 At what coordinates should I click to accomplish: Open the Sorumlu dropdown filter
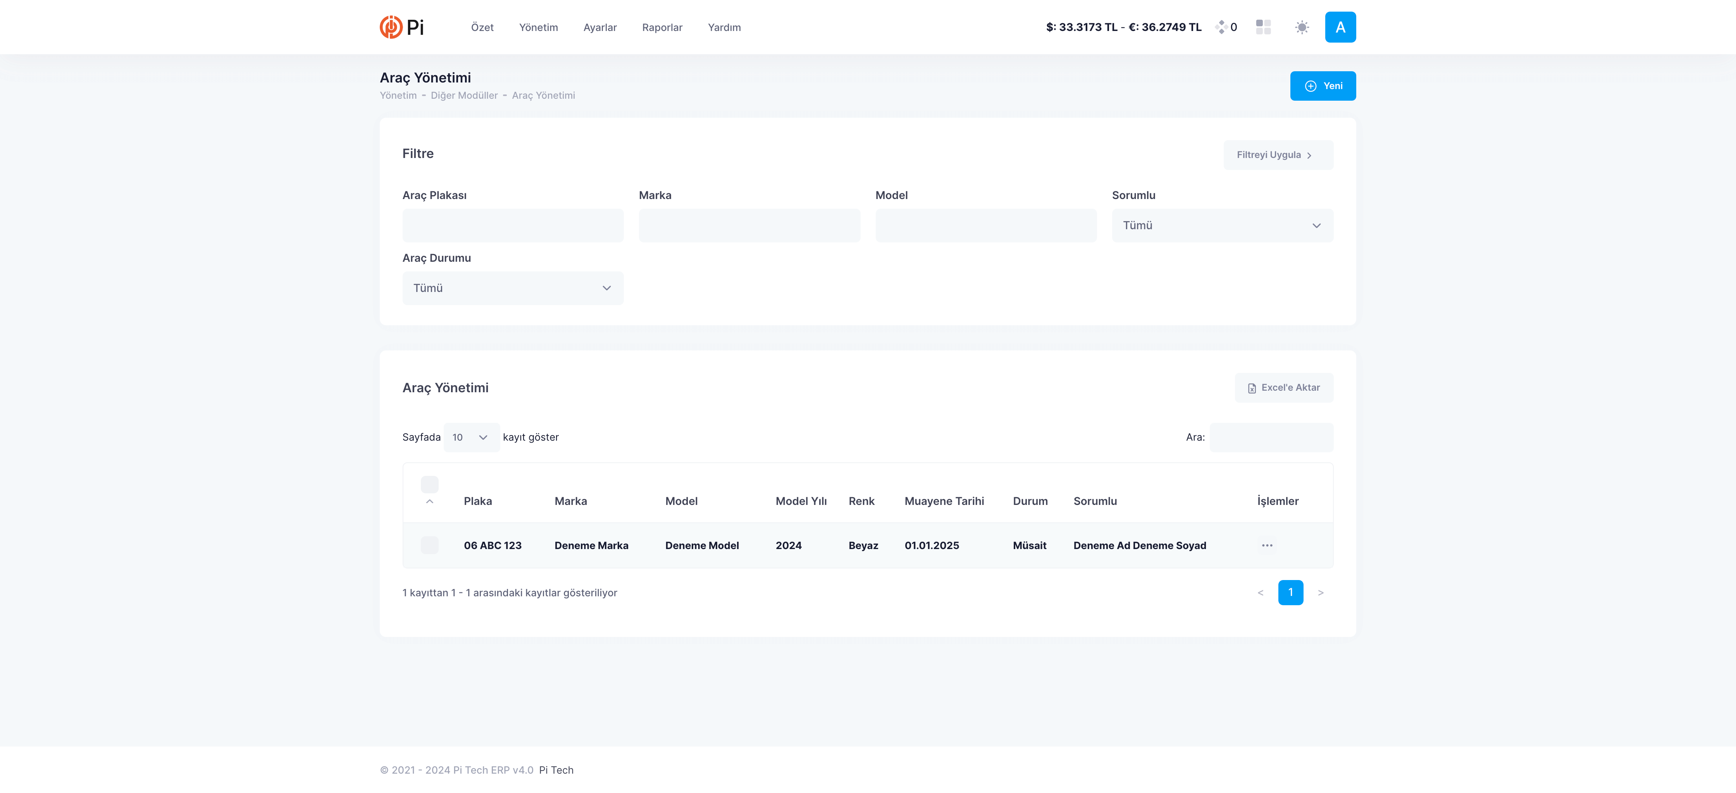coord(1222,225)
